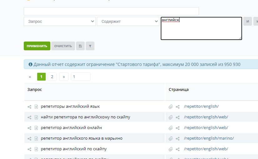The height and width of the screenshot is (159, 258).
Task: Click query text 'найти репетитора по английскому по скайпу'
Action: pyautogui.click(x=85, y=117)
